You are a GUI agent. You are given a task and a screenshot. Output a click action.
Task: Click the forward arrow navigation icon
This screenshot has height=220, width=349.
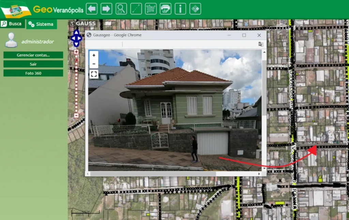(106, 9)
